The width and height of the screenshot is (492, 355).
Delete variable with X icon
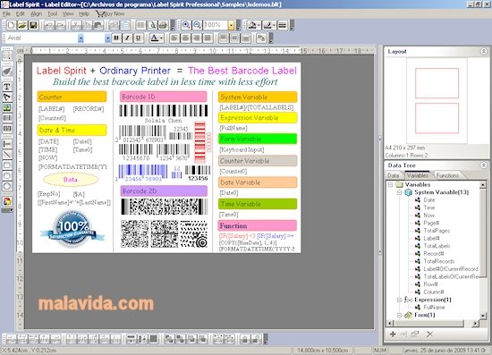click(429, 334)
